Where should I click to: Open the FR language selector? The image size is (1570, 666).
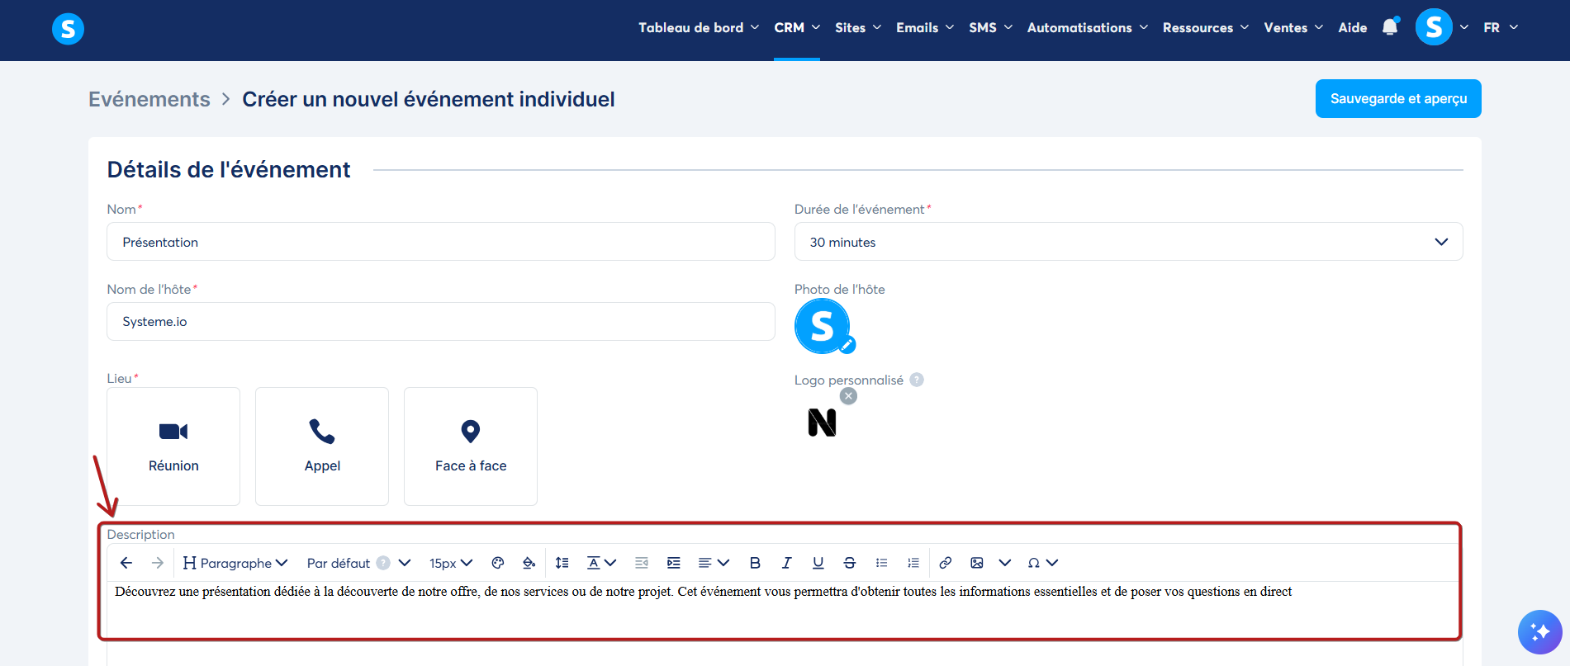click(x=1501, y=27)
